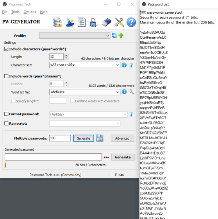Maximize the Password Tech window
This screenshot has height=219, width=218.
[x=119, y=4]
